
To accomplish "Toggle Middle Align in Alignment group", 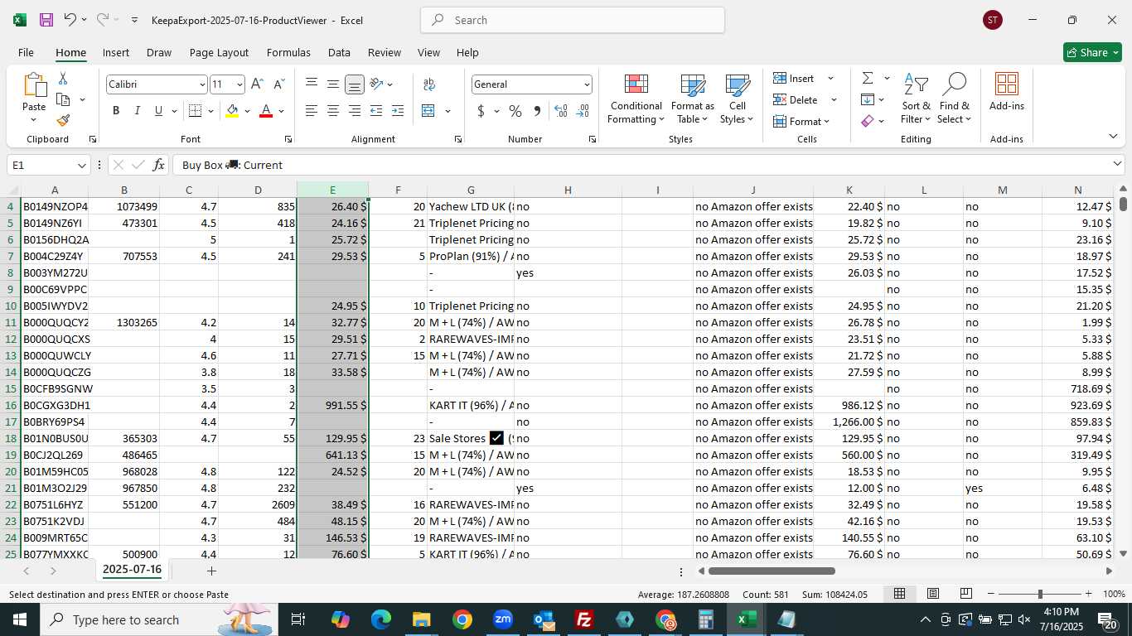I will (333, 84).
